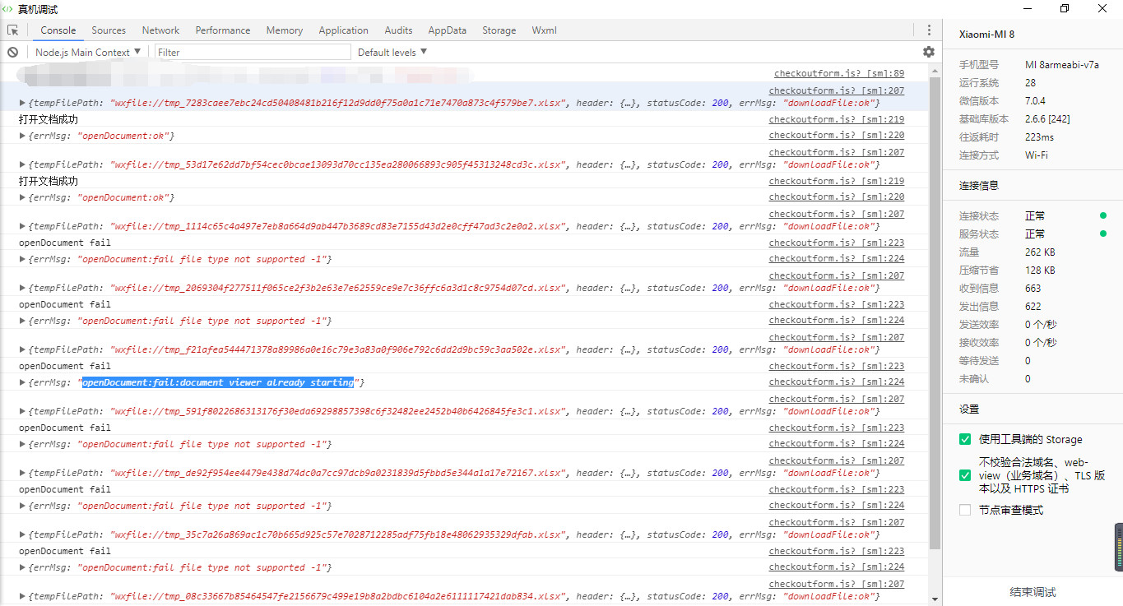Viewport: 1123px width, 606px height.
Task: Open source link for tmp_08c33667 log entry
Action: tap(837, 584)
